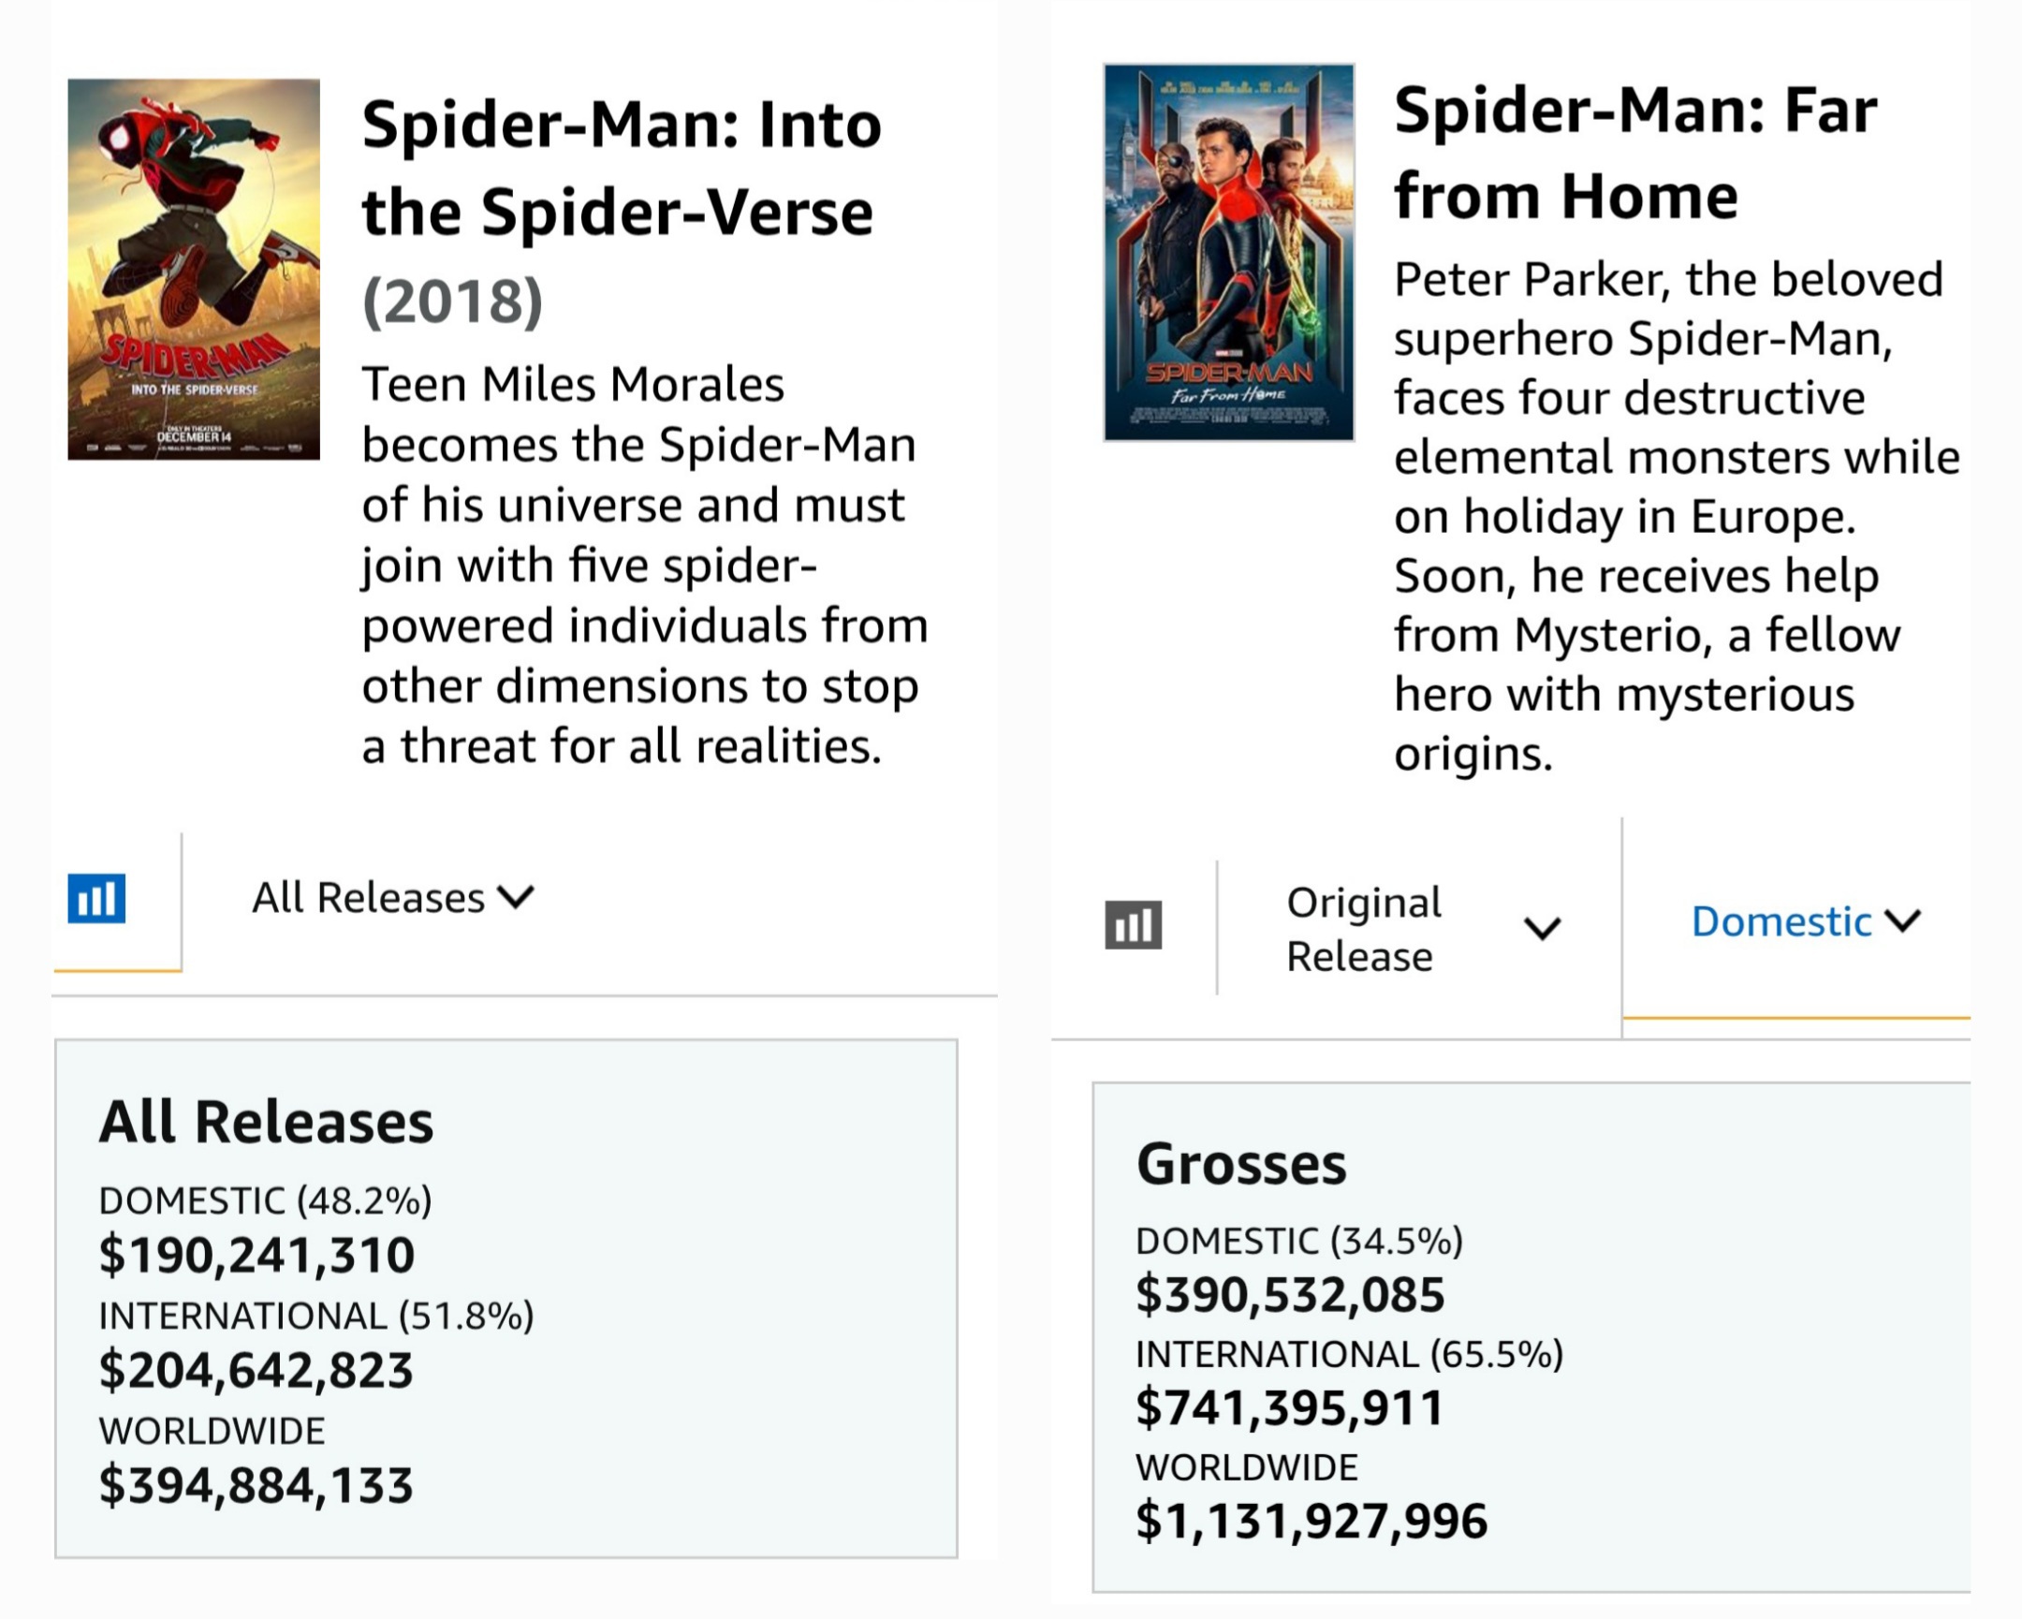Open the Into the Spider-Verse poster

click(x=193, y=269)
